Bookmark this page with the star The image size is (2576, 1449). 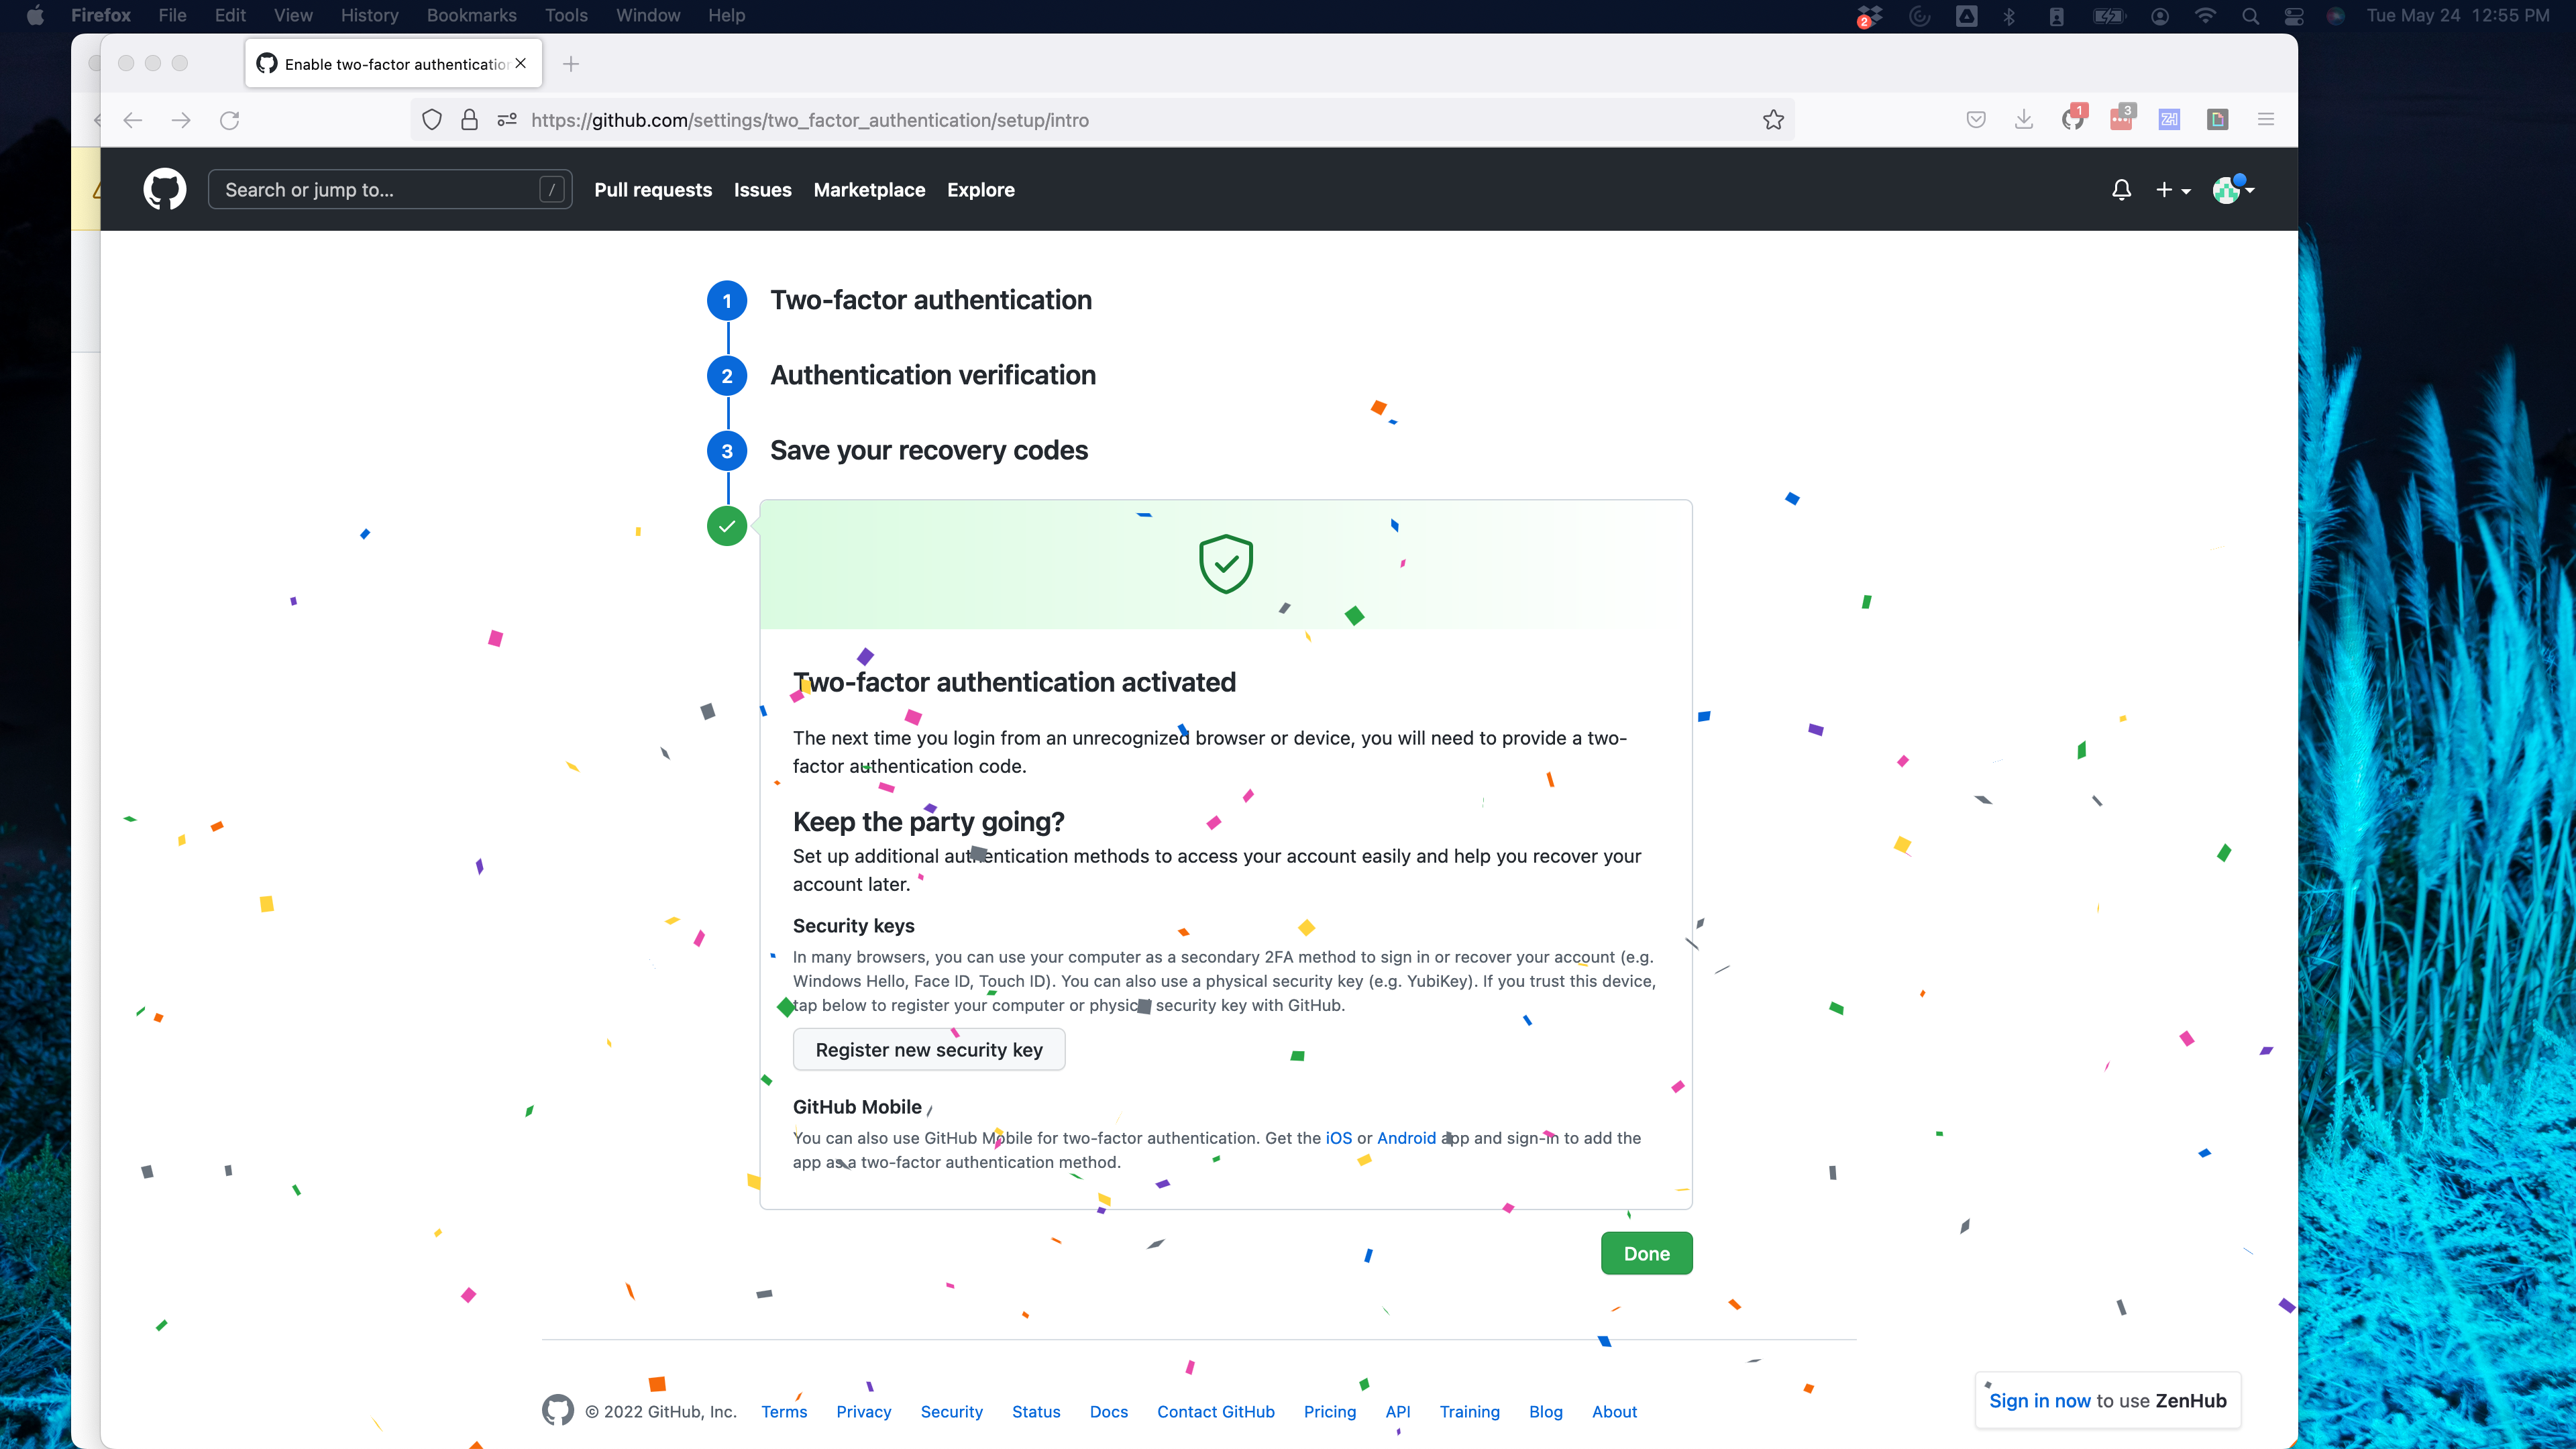tap(1773, 120)
